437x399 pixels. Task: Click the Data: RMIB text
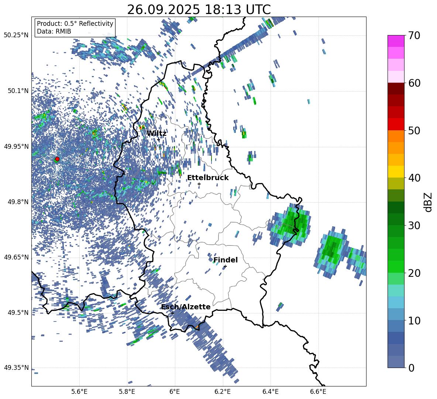[54, 31]
